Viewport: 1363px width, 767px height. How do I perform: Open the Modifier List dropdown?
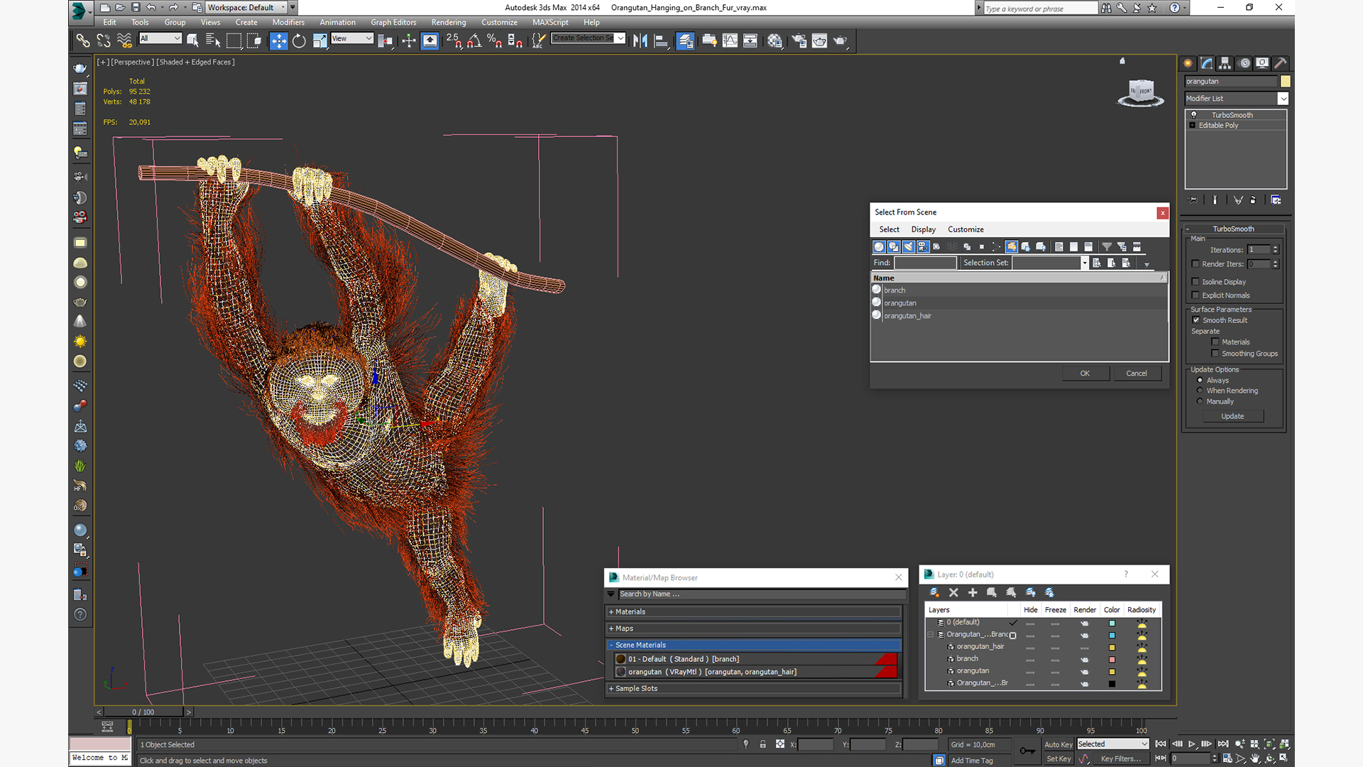(1236, 98)
